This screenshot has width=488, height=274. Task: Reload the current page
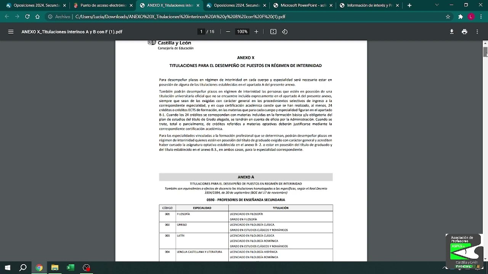pos(27,17)
